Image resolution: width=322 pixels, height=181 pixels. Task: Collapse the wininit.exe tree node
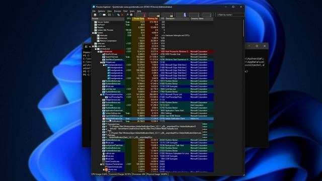click(x=93, y=46)
